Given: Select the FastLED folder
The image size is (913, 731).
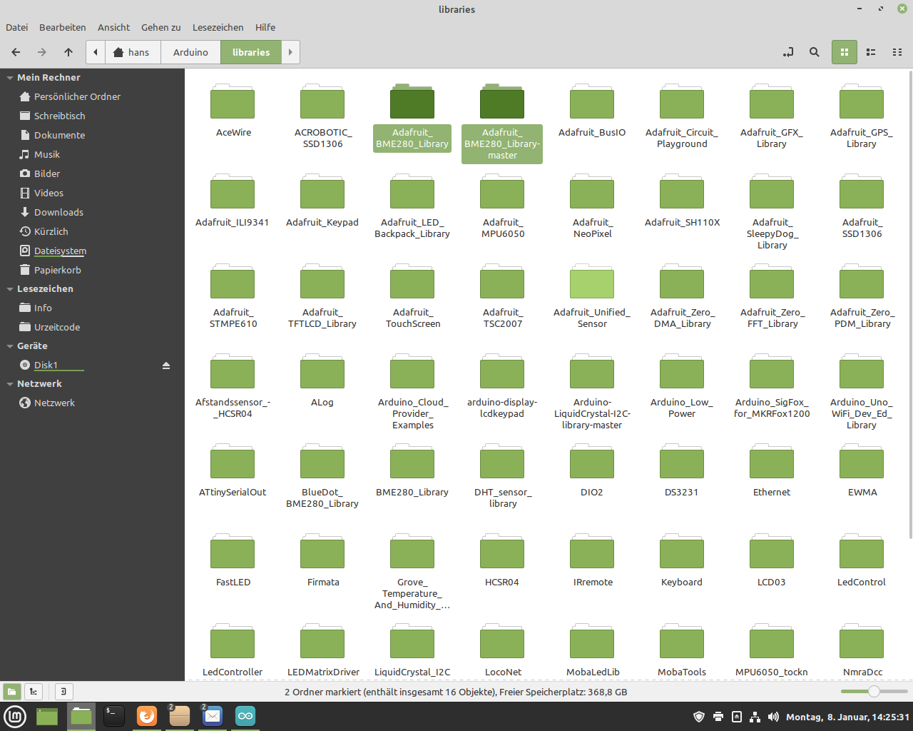Looking at the screenshot, I should click(x=233, y=560).
